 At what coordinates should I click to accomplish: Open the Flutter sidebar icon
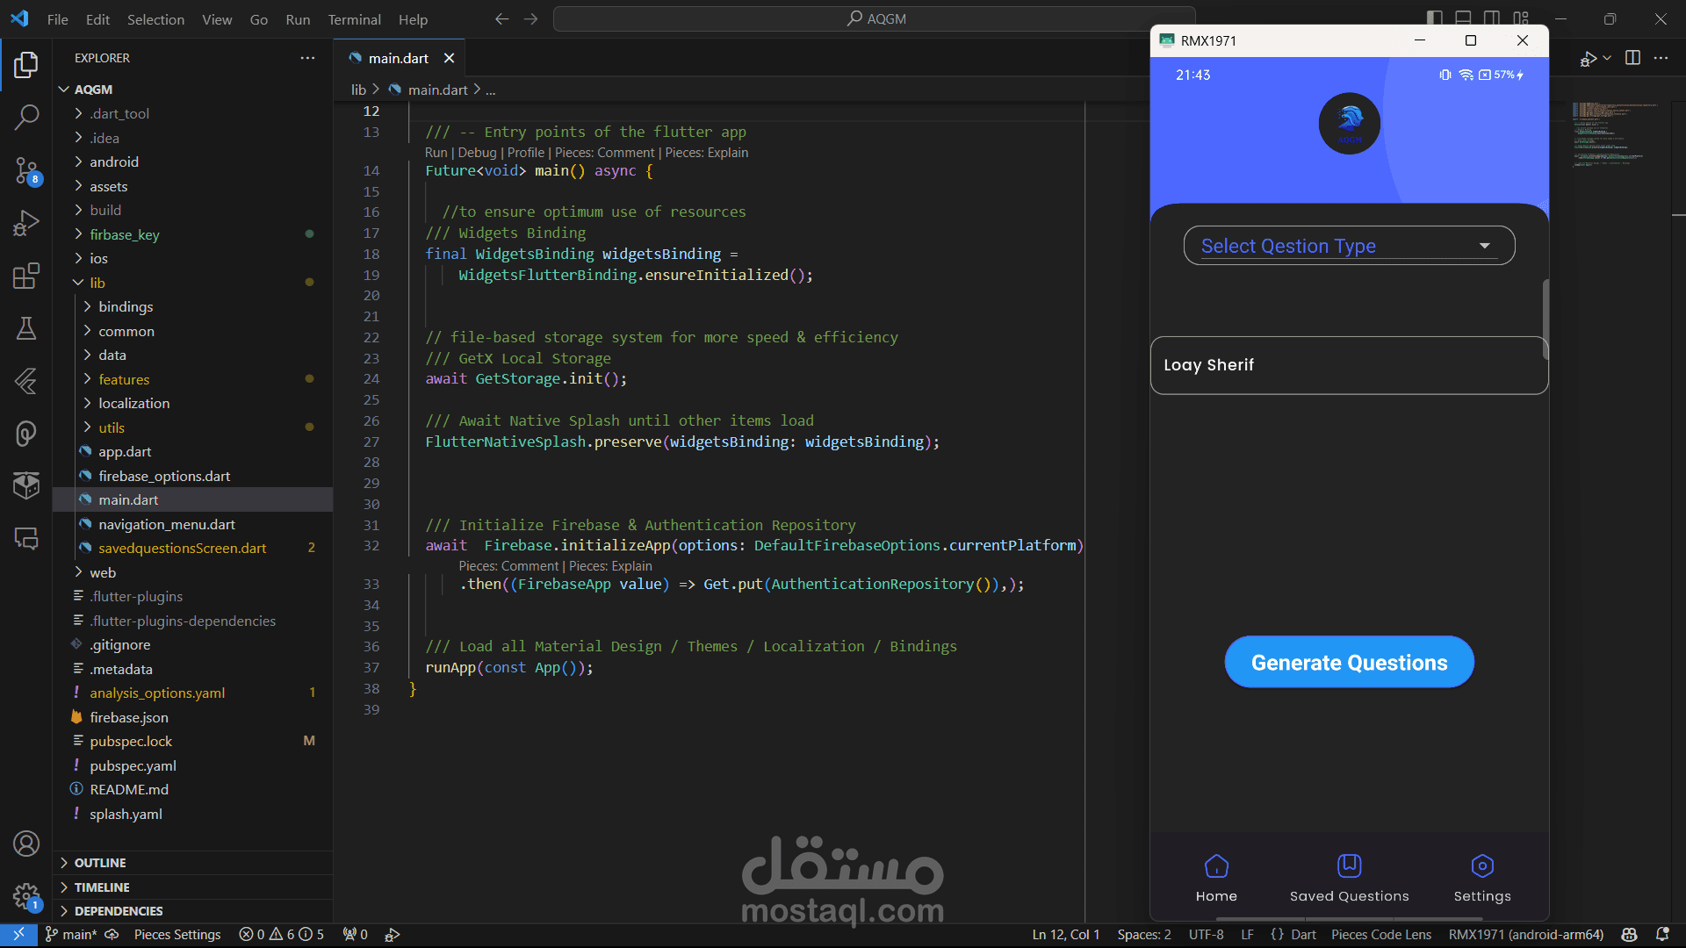[x=26, y=381]
